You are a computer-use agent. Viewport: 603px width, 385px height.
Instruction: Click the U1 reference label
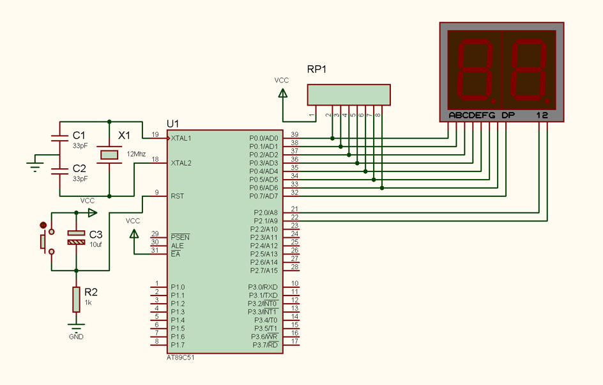pos(172,123)
